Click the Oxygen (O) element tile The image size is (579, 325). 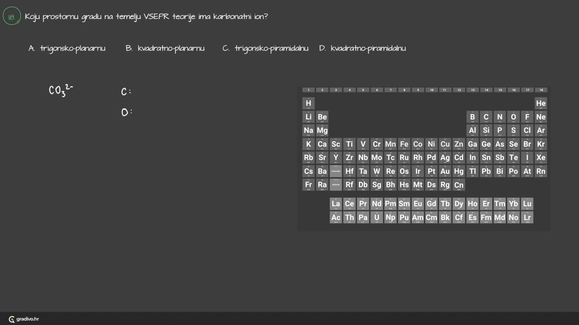[513, 117]
